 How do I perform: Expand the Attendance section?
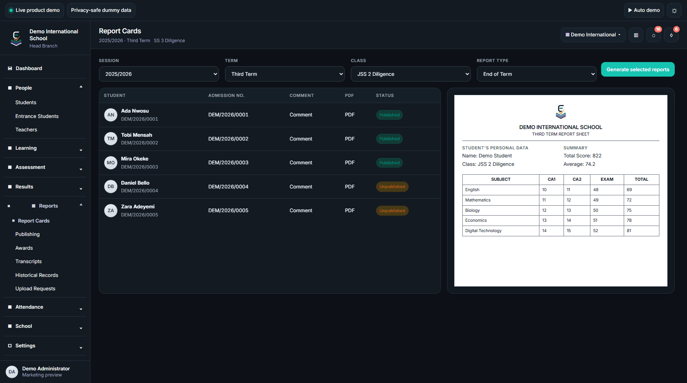(x=45, y=307)
